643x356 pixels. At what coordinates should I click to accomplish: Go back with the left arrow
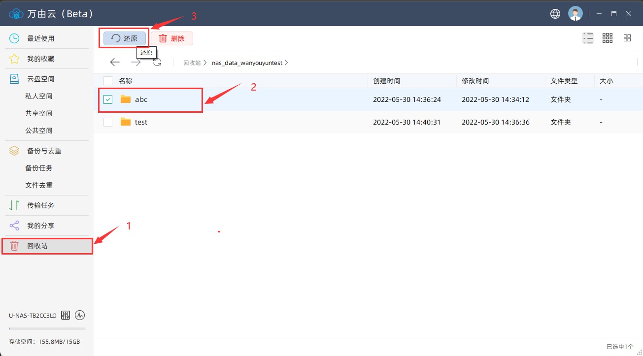(115, 62)
